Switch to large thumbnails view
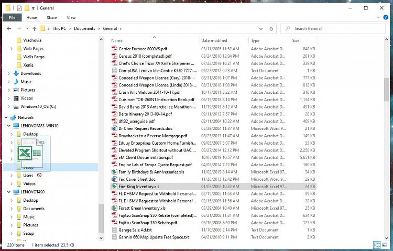Screen dimensions: 393x251 [x=385, y=245]
